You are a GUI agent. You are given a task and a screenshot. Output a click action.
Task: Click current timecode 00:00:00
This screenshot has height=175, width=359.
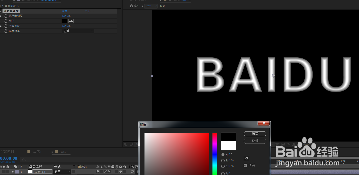[9, 158]
